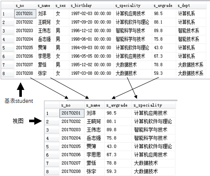Select grade 67.3 in student table

[164, 56]
